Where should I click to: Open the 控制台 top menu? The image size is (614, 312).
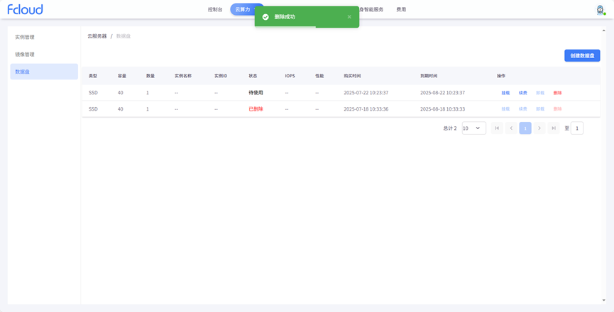[215, 10]
